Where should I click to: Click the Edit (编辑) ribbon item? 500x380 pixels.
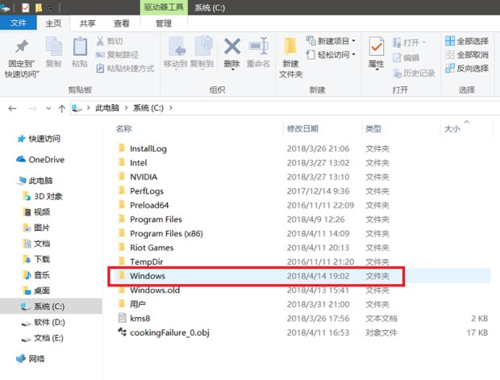click(406, 58)
